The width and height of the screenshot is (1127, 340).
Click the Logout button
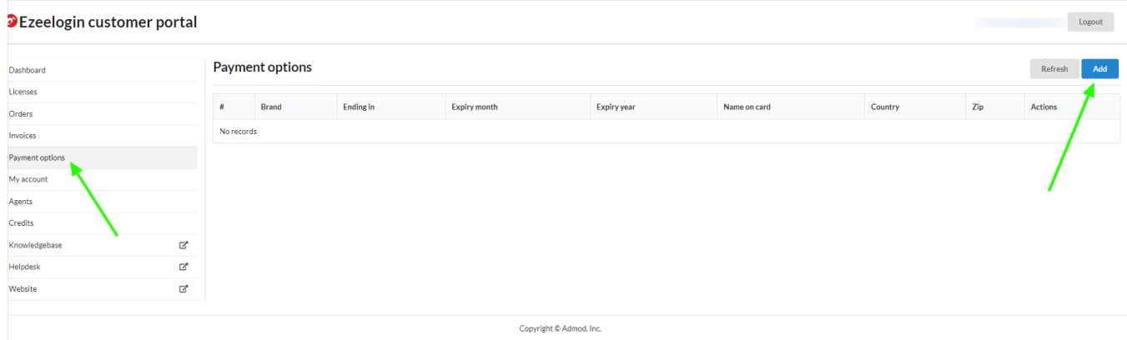(x=1090, y=22)
